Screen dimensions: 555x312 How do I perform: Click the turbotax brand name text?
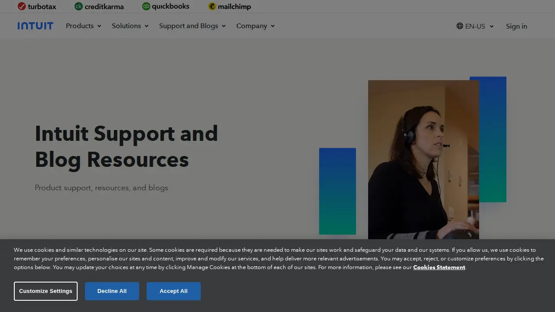coord(42,6)
